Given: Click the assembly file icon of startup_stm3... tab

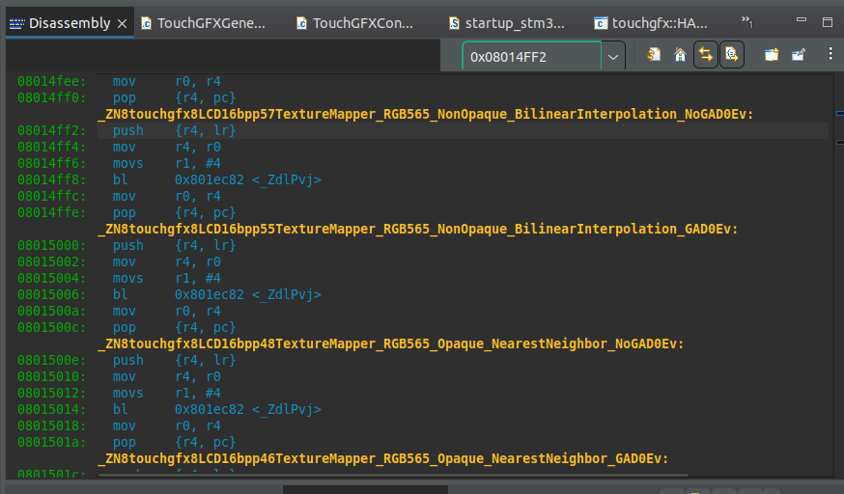Looking at the screenshot, I should point(454,23).
